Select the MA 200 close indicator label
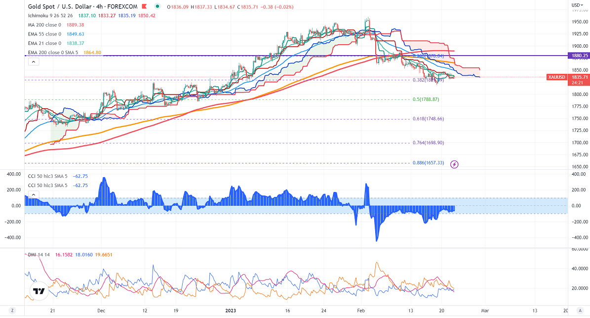The image size is (590, 318). (x=45, y=25)
